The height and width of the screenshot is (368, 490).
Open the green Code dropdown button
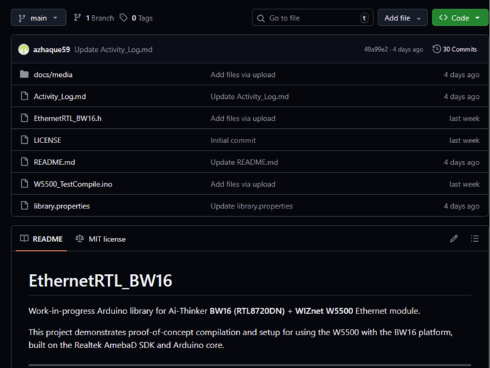460,18
